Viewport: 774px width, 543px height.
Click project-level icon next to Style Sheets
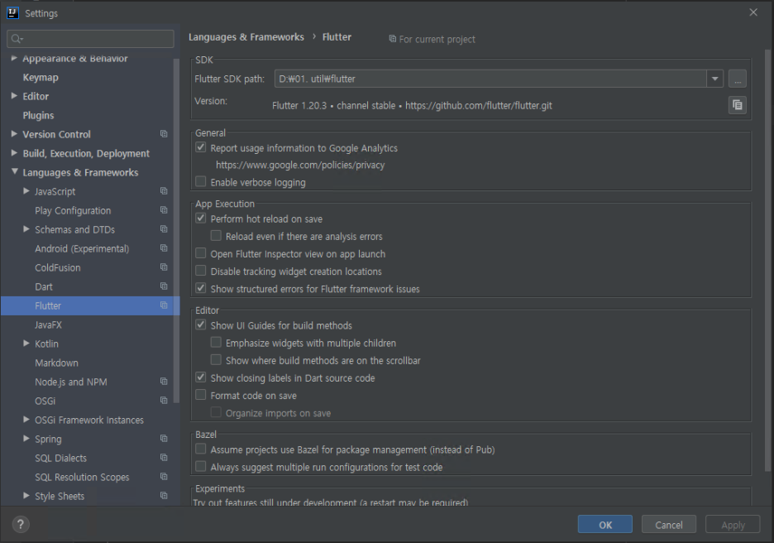164,496
